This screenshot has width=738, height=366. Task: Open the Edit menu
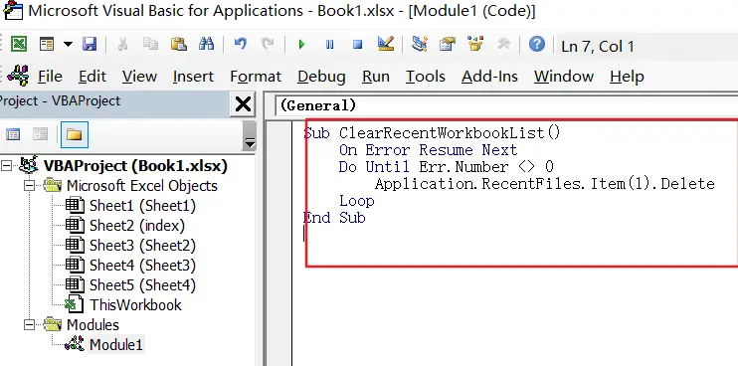pyautogui.click(x=92, y=77)
